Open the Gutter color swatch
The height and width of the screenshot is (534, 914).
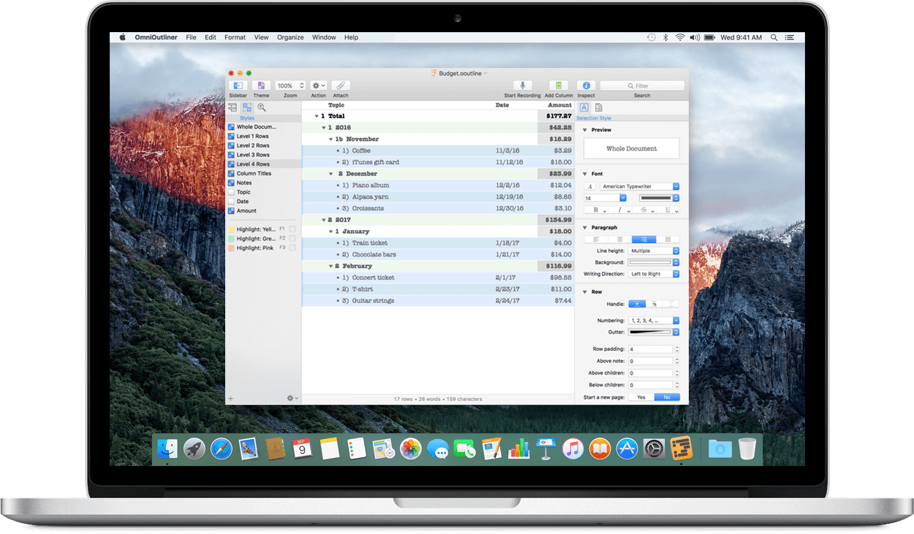click(x=654, y=332)
